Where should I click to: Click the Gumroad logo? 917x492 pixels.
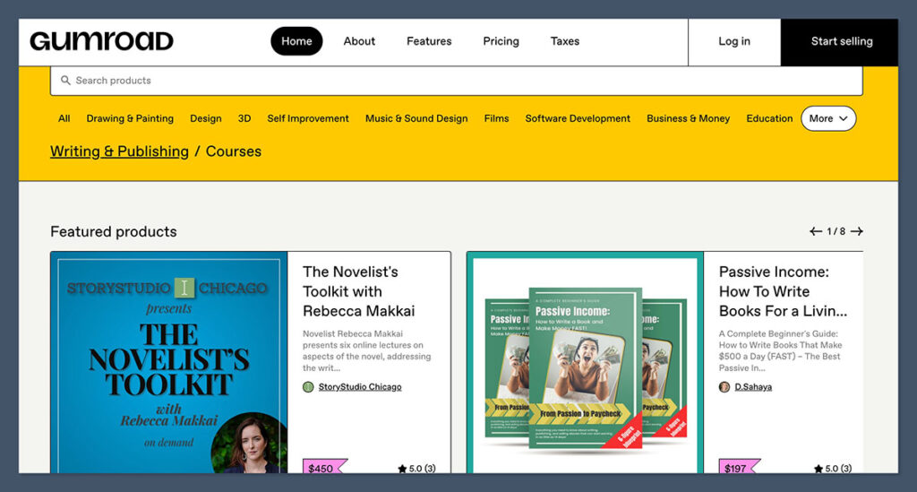(x=101, y=41)
